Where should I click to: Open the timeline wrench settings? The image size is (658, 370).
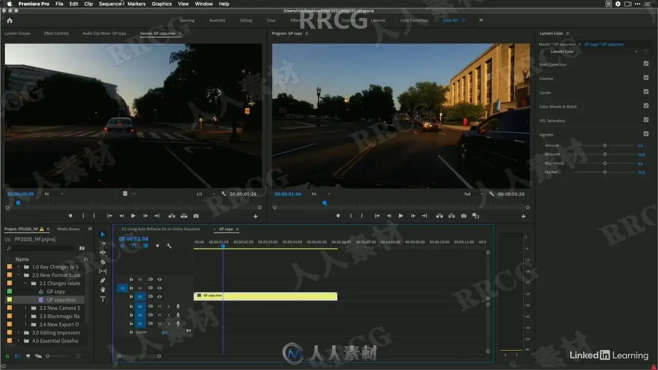pos(169,246)
